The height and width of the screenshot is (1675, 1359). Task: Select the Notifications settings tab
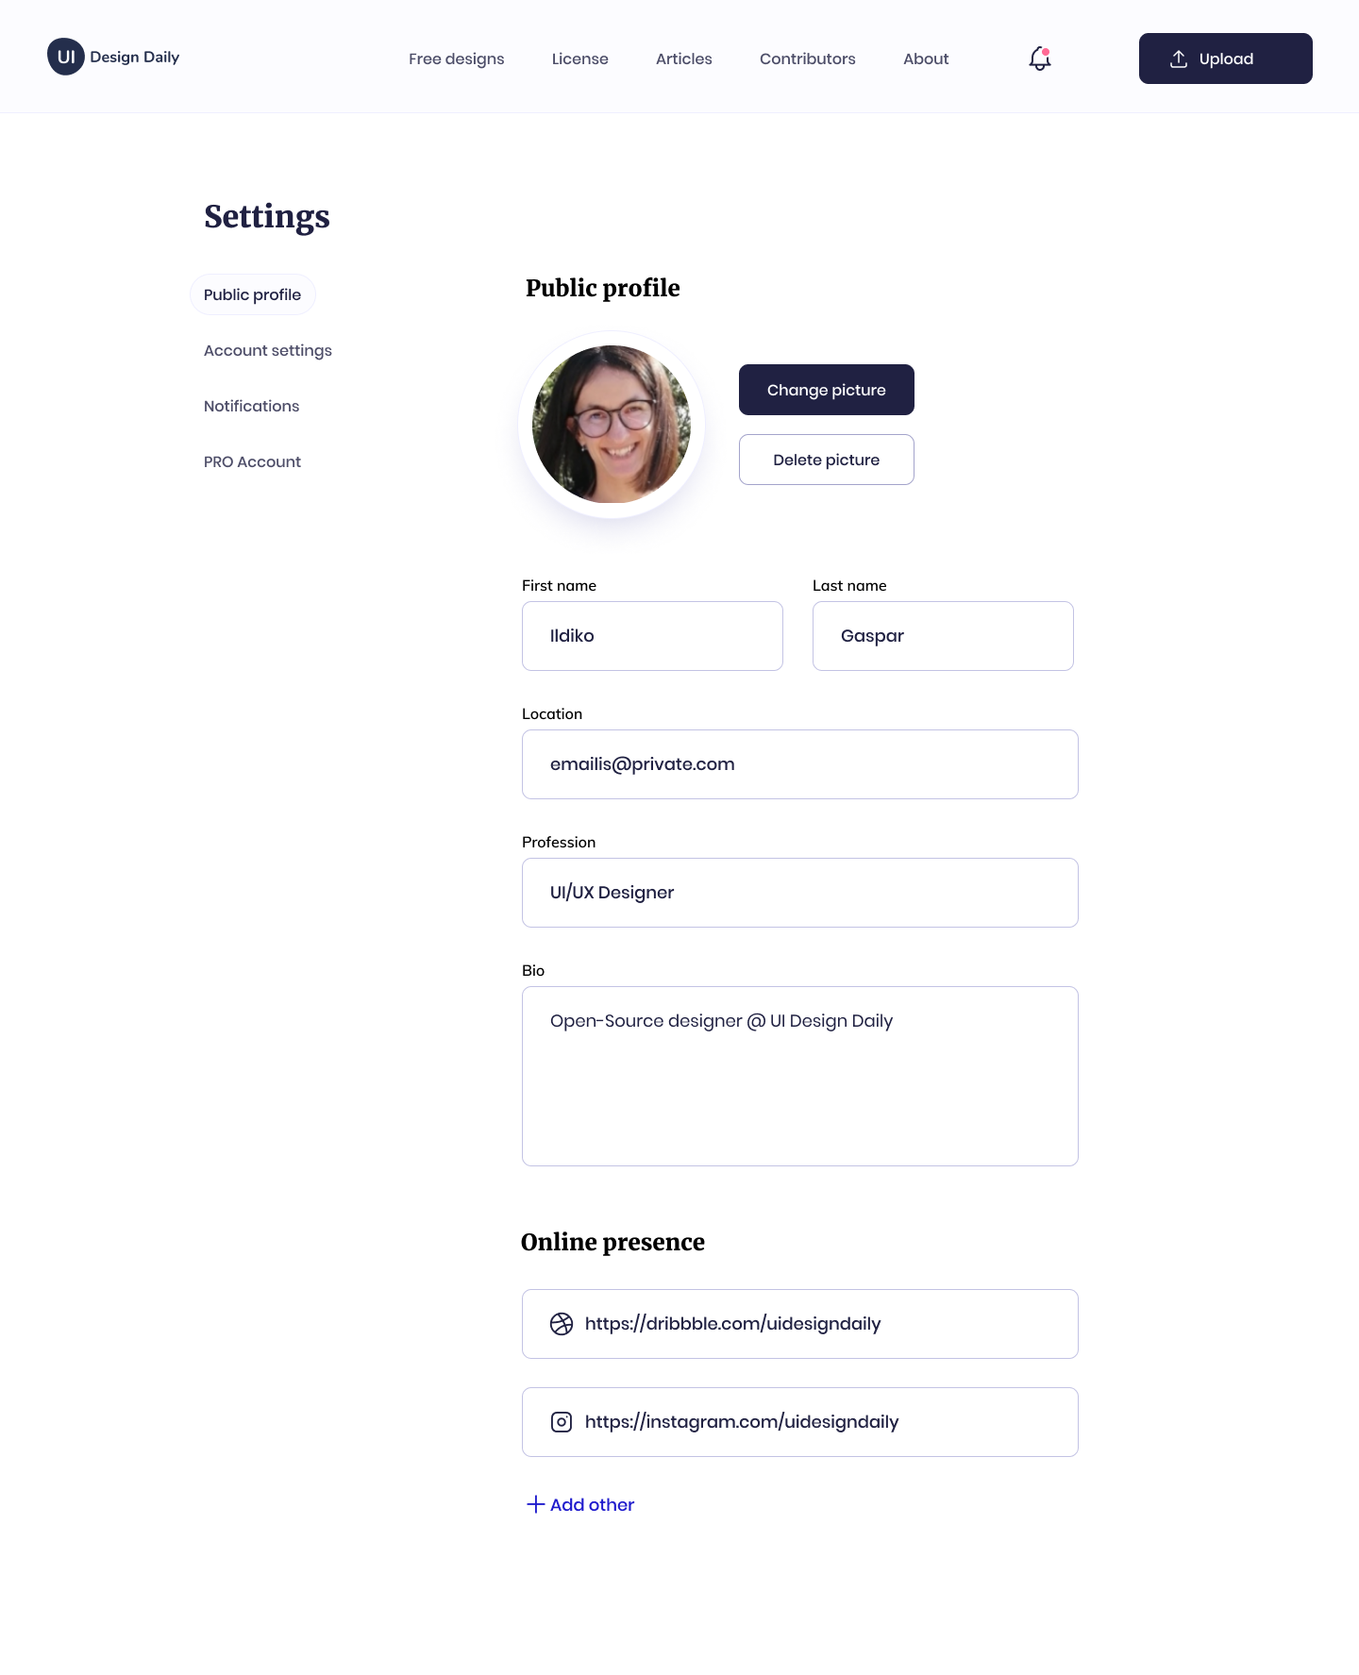pos(252,406)
